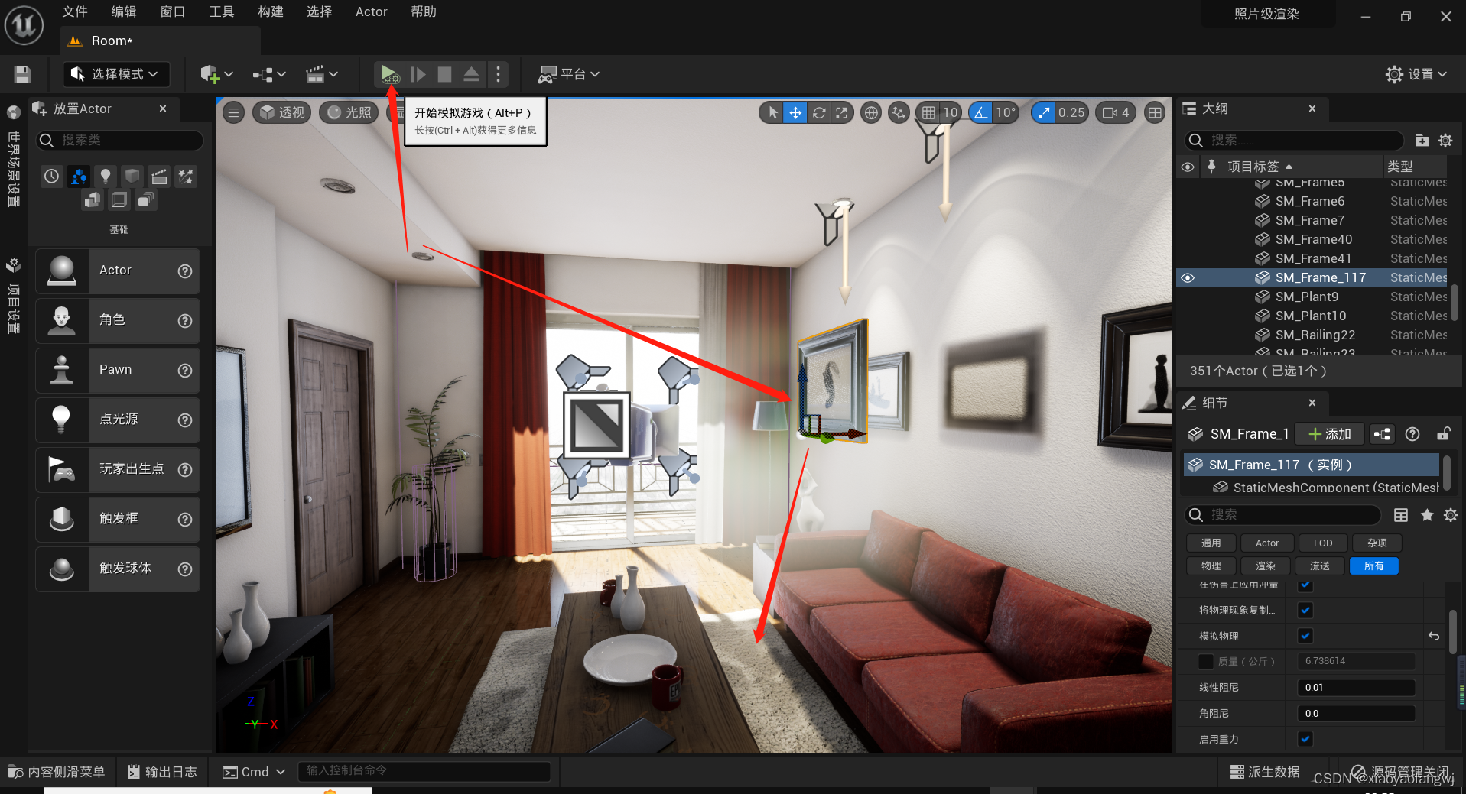Select SM_Plant9 in the Outliner
Image resolution: width=1466 pixels, height=794 pixels.
(1307, 297)
